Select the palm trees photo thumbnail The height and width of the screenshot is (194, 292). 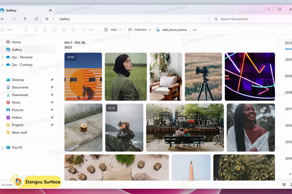tap(244, 167)
